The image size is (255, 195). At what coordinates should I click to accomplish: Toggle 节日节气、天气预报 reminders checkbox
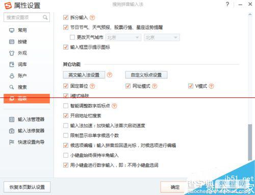pyautogui.click(x=66, y=28)
